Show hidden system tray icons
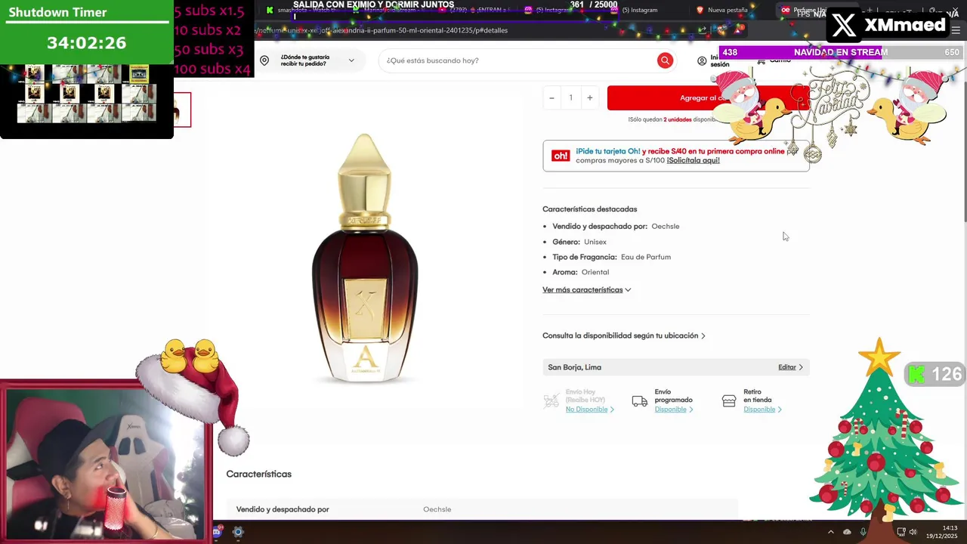Viewport: 967px width, 544px height. [831, 532]
